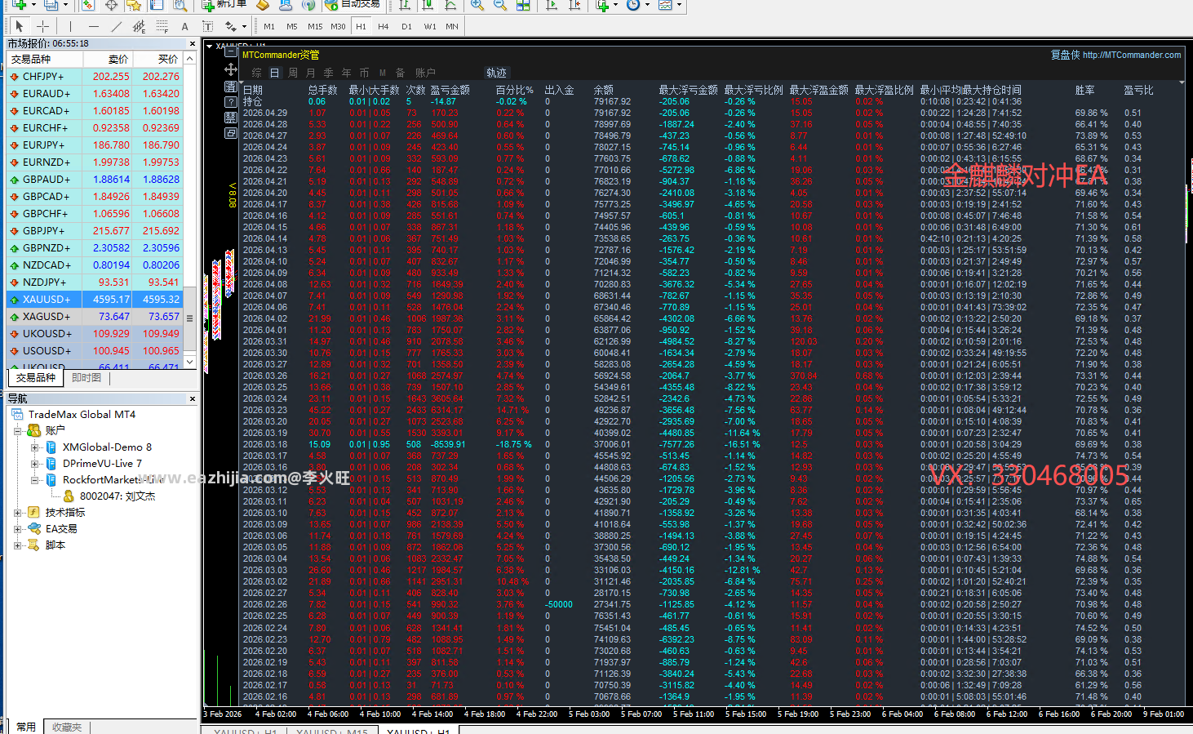Click the 轨迹 button
Image resolution: width=1193 pixels, height=734 pixels.
(x=496, y=73)
